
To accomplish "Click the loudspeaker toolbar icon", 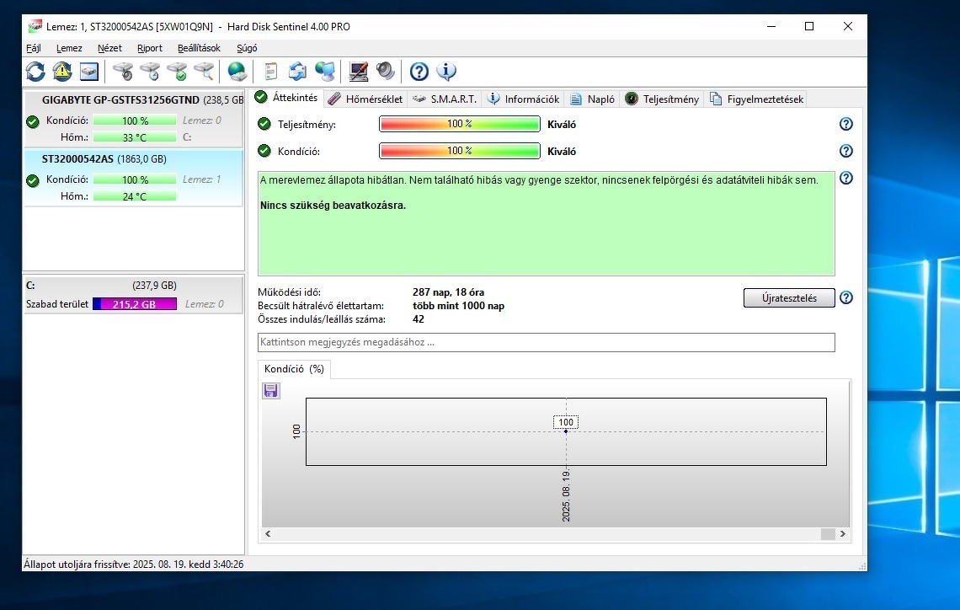I will 386,72.
